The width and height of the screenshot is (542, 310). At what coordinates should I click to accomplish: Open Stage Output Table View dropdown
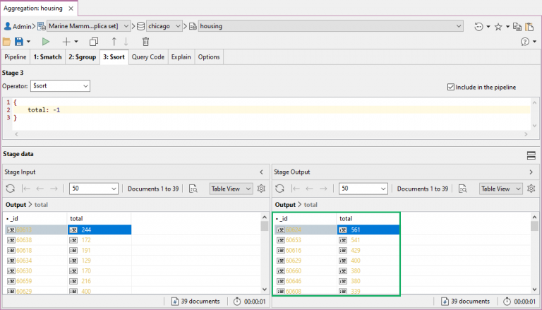tap(500, 189)
